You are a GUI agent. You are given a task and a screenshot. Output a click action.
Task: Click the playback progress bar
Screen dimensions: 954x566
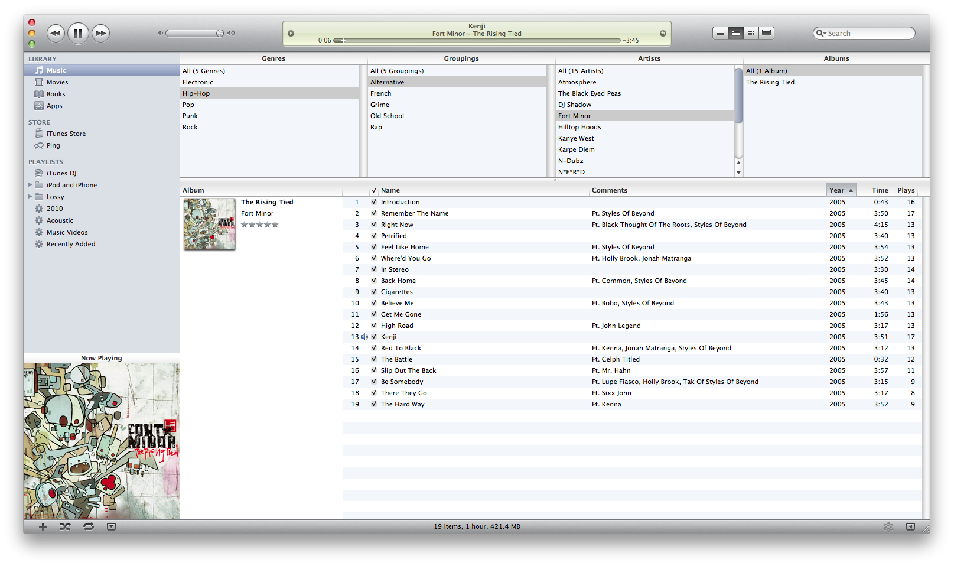477,40
